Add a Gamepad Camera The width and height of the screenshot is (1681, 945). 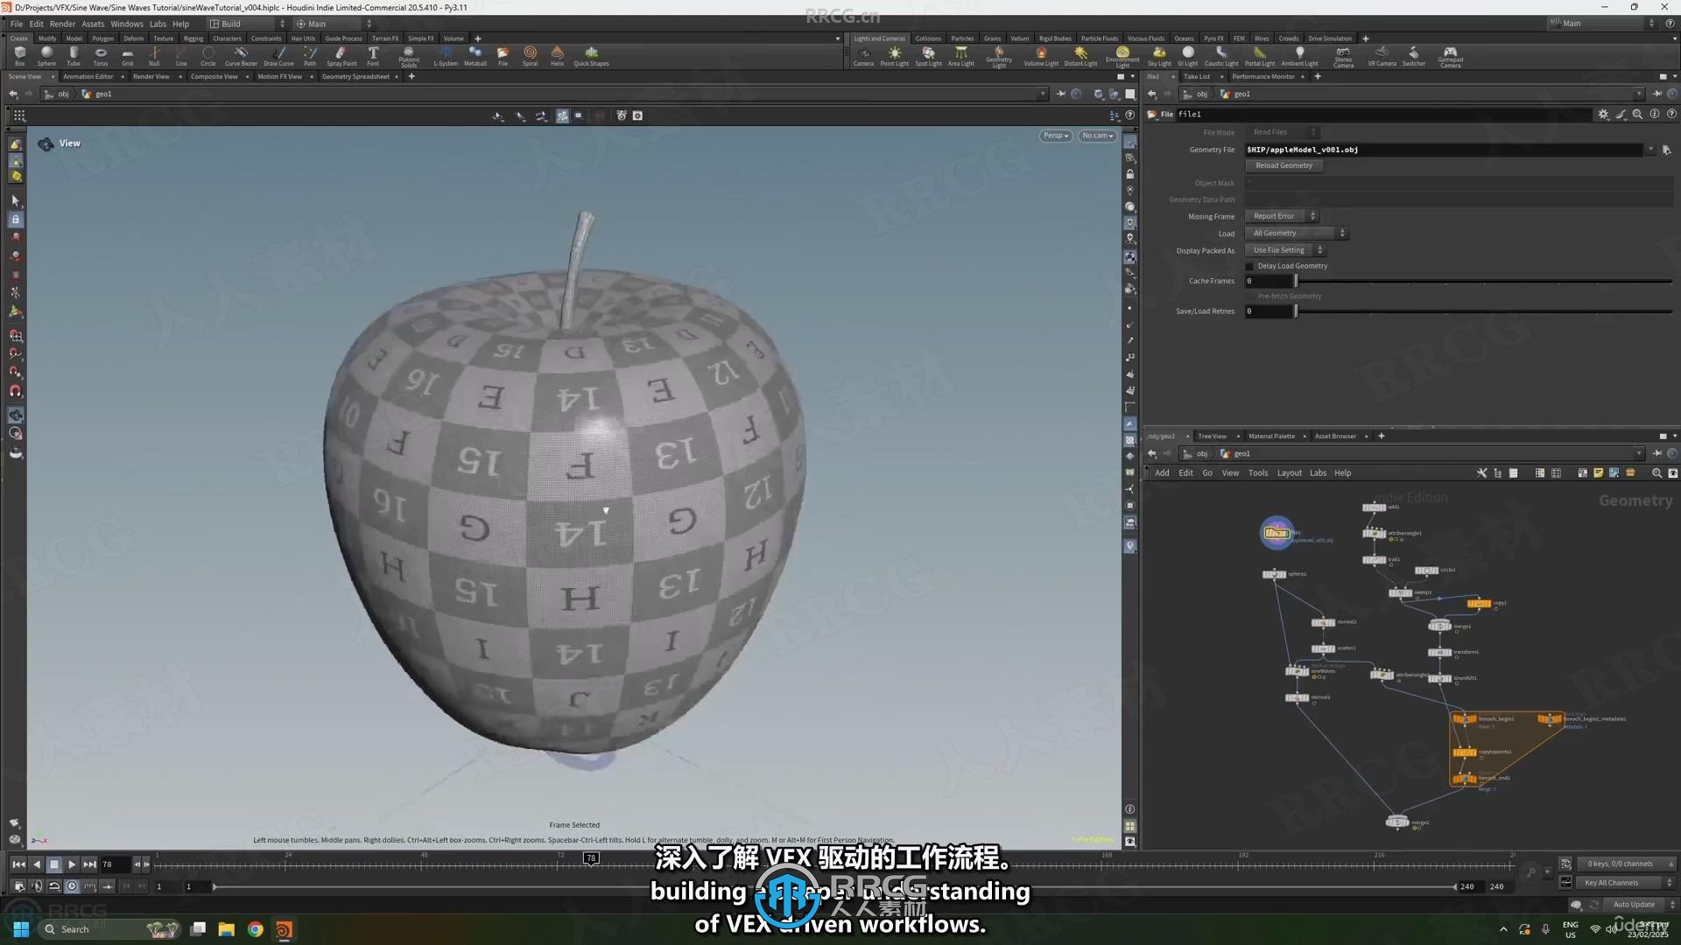coord(1450,57)
